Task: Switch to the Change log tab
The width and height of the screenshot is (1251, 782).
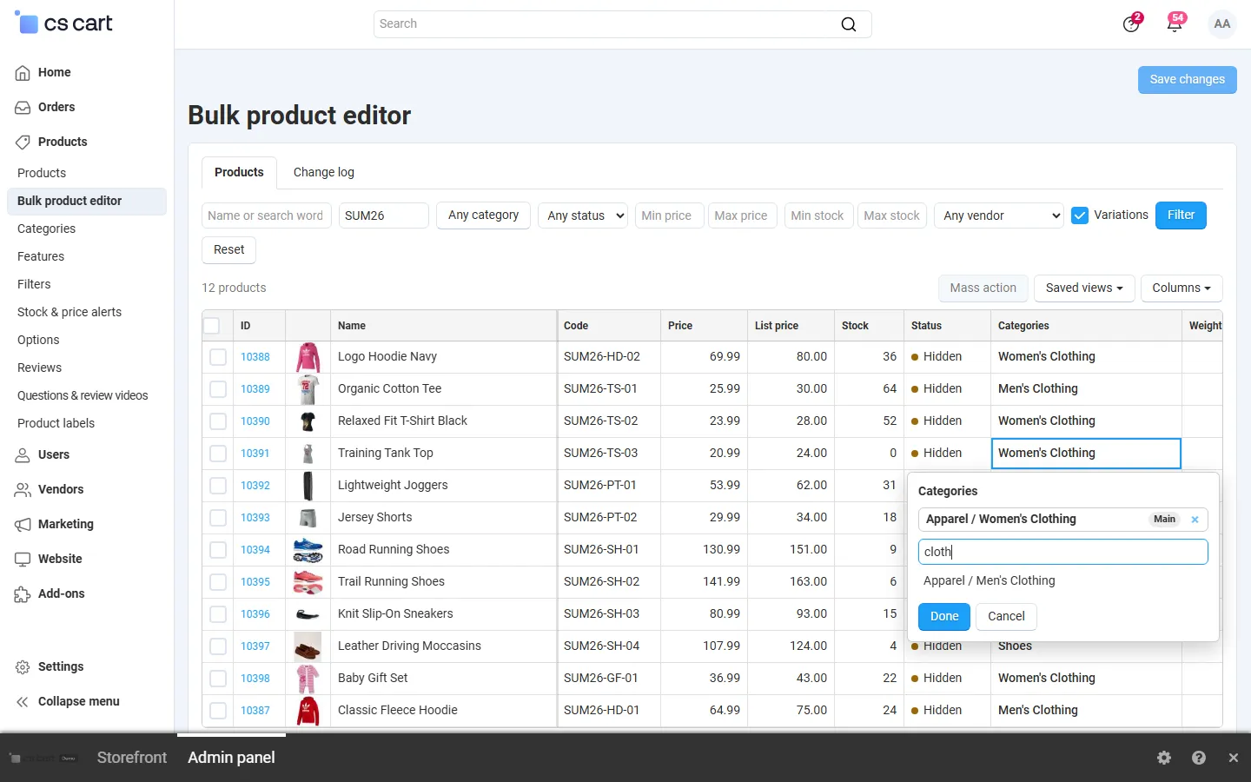Action: point(324,172)
